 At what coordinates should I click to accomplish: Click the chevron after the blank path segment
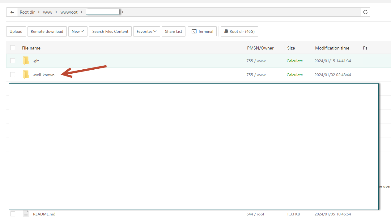pos(122,12)
